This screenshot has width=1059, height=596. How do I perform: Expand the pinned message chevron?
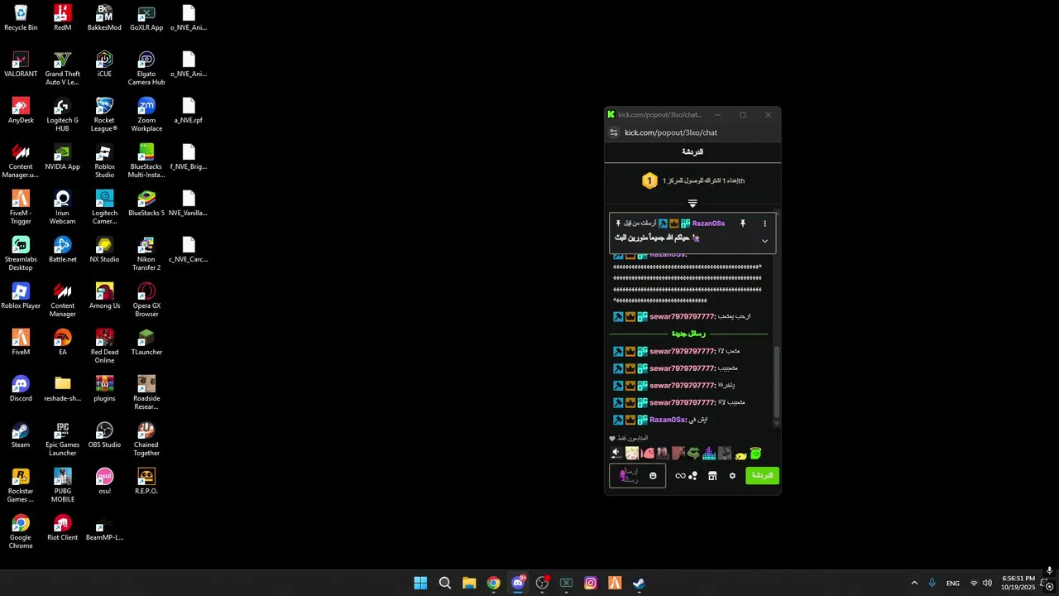tap(764, 241)
